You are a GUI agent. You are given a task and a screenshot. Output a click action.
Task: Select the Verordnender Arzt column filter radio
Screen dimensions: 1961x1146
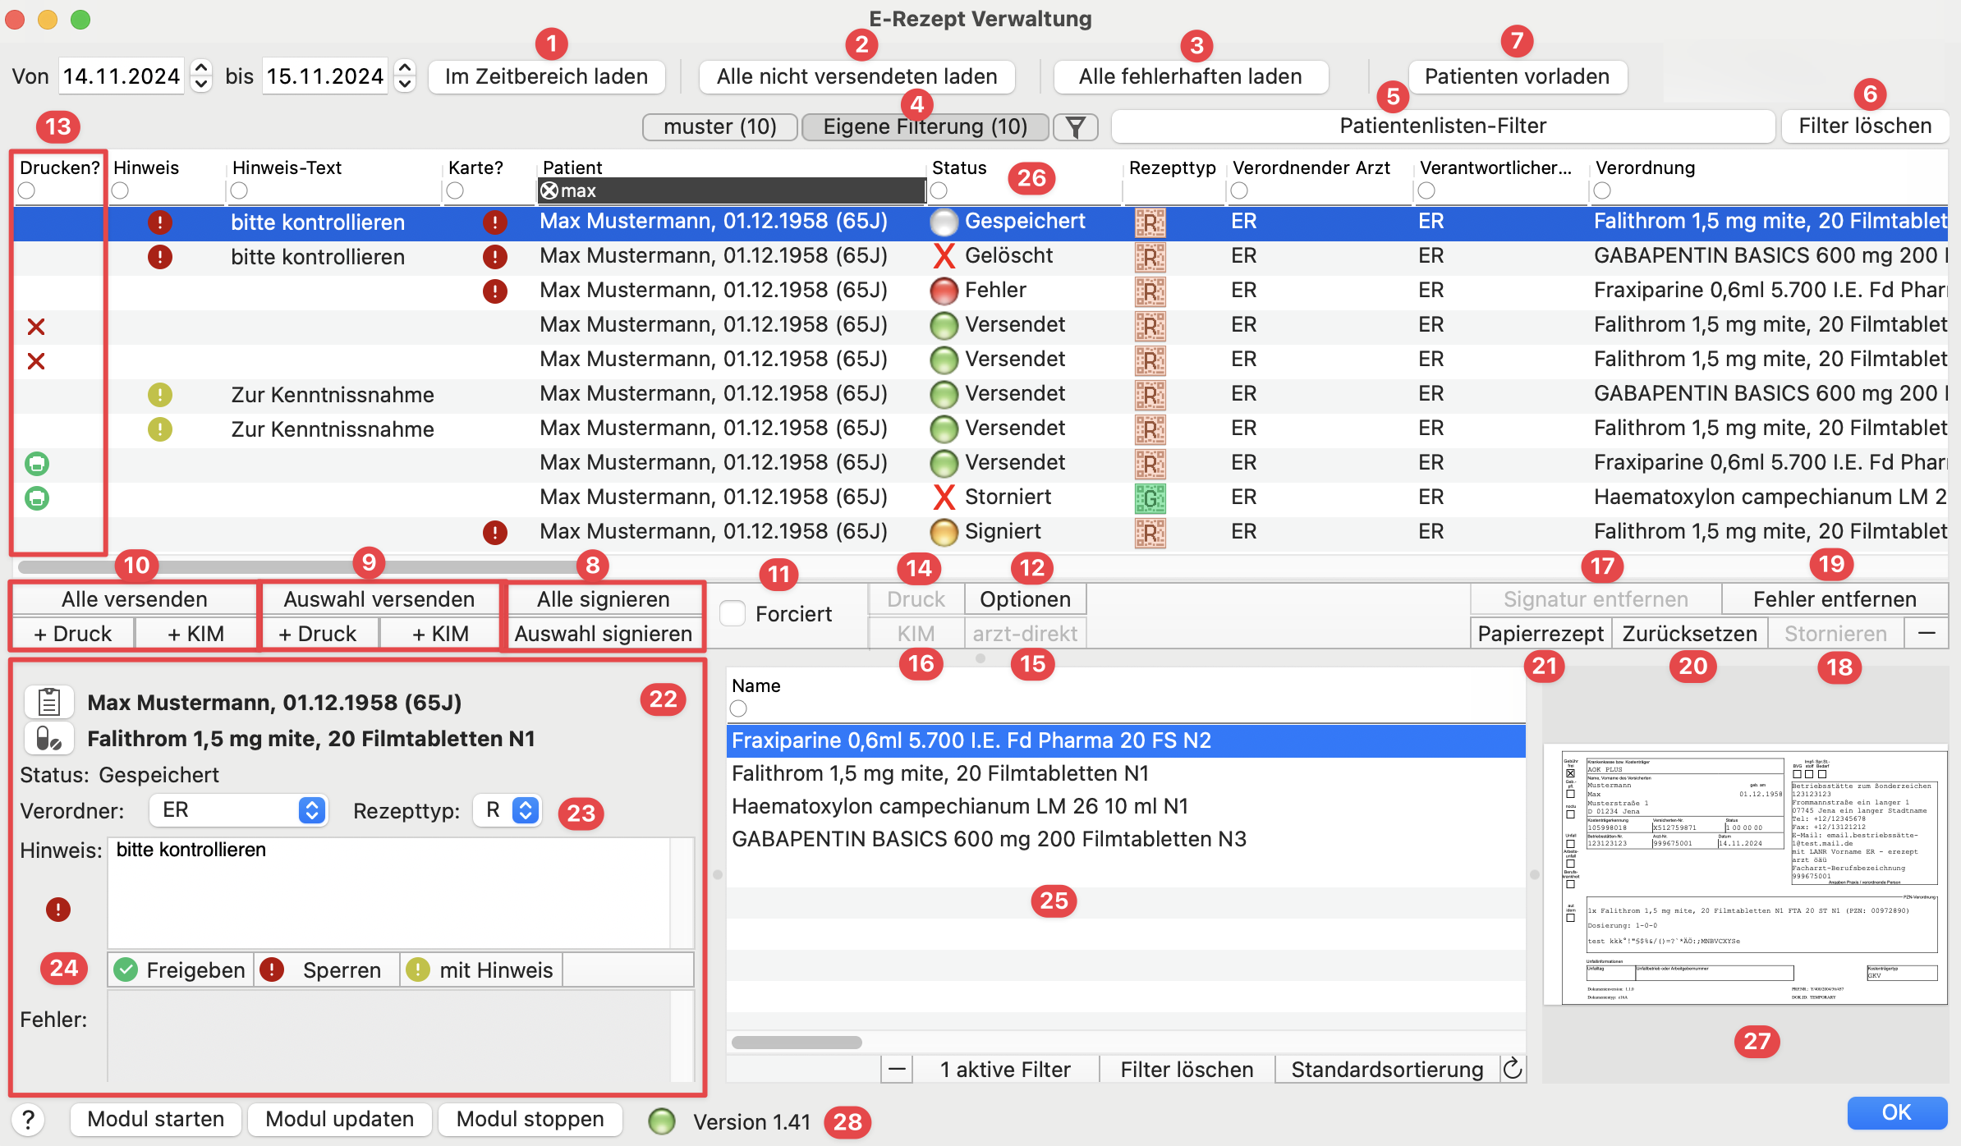point(1239,190)
